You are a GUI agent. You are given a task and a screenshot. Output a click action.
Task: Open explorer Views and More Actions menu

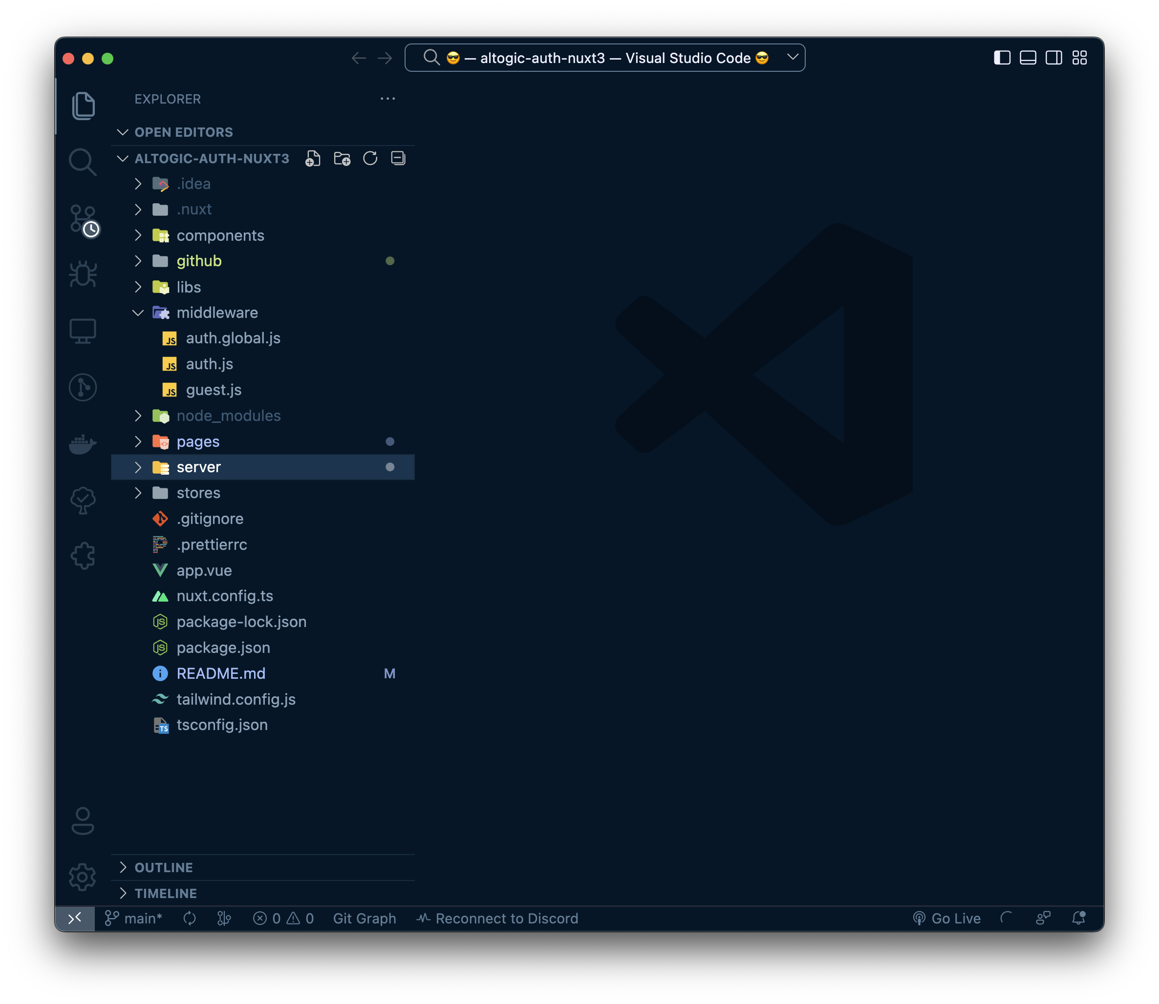click(388, 99)
